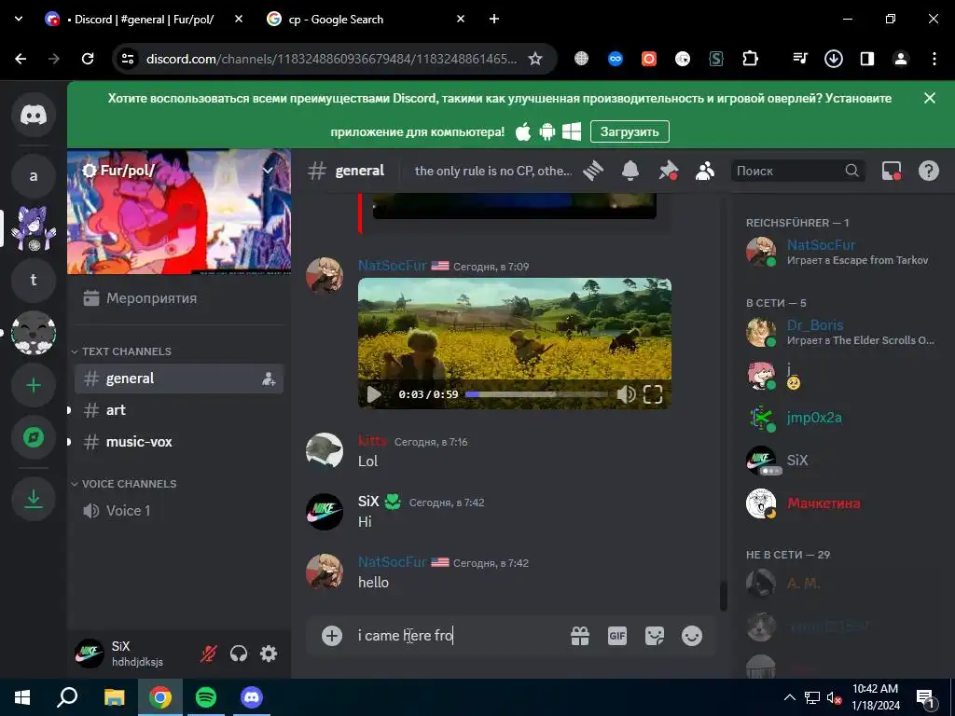Select the general text channel
The image size is (955, 716).
[x=178, y=379]
